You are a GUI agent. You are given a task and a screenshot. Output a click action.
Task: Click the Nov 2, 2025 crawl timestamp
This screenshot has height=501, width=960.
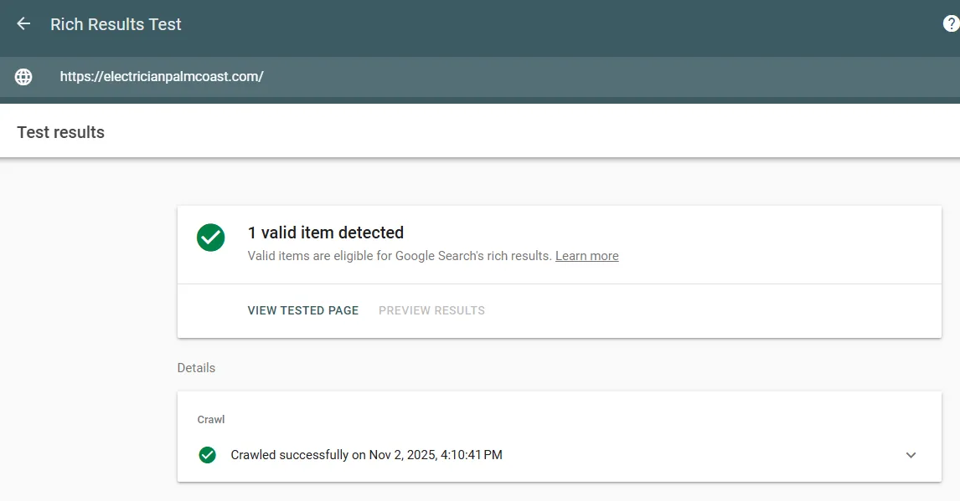point(405,455)
